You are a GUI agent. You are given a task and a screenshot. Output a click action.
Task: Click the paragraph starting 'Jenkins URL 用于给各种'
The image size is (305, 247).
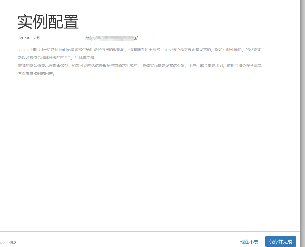[x=140, y=54]
